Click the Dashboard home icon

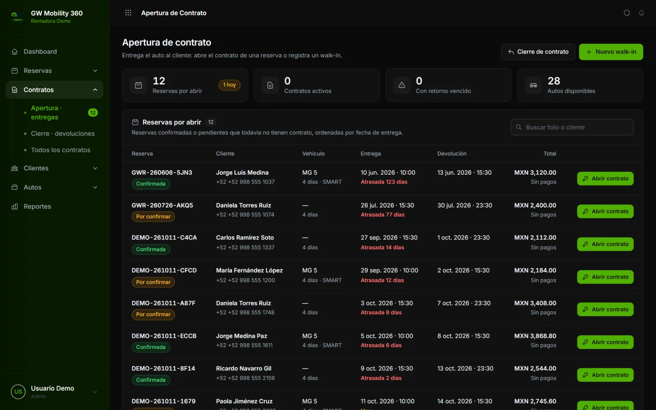click(x=15, y=52)
